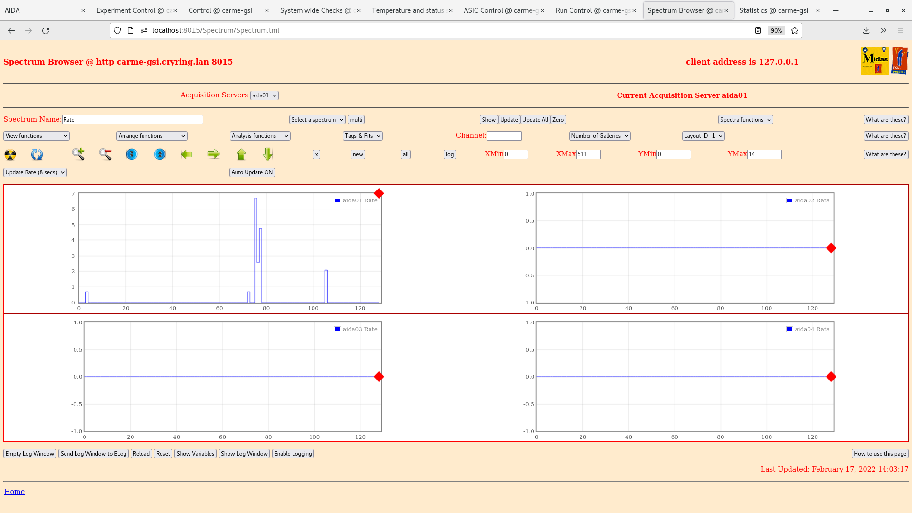The image size is (912, 513).
Task: Click Enable Logging button
Action: 293,454
